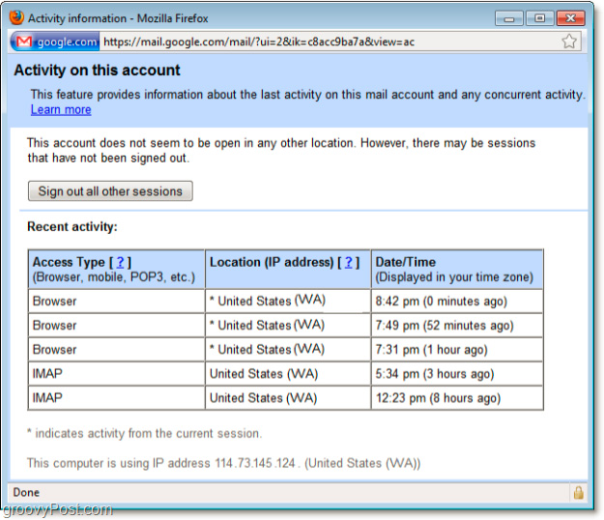Screen dimensions: 604x520
Task: Click the Browser cell in the 7:49 pm row
Action: [116, 326]
